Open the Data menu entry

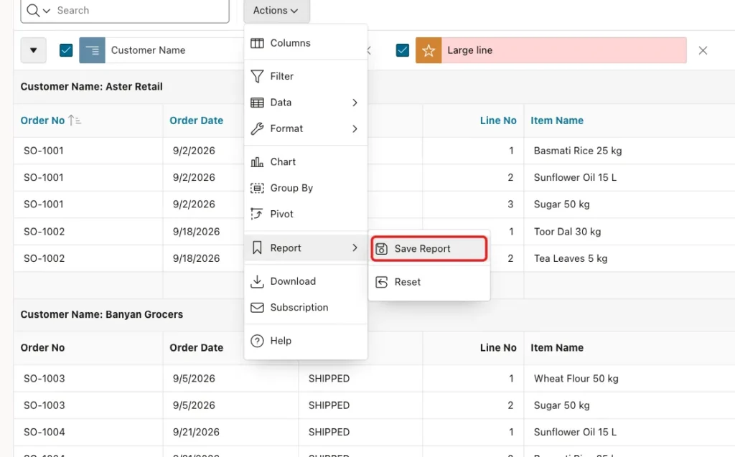[306, 102]
